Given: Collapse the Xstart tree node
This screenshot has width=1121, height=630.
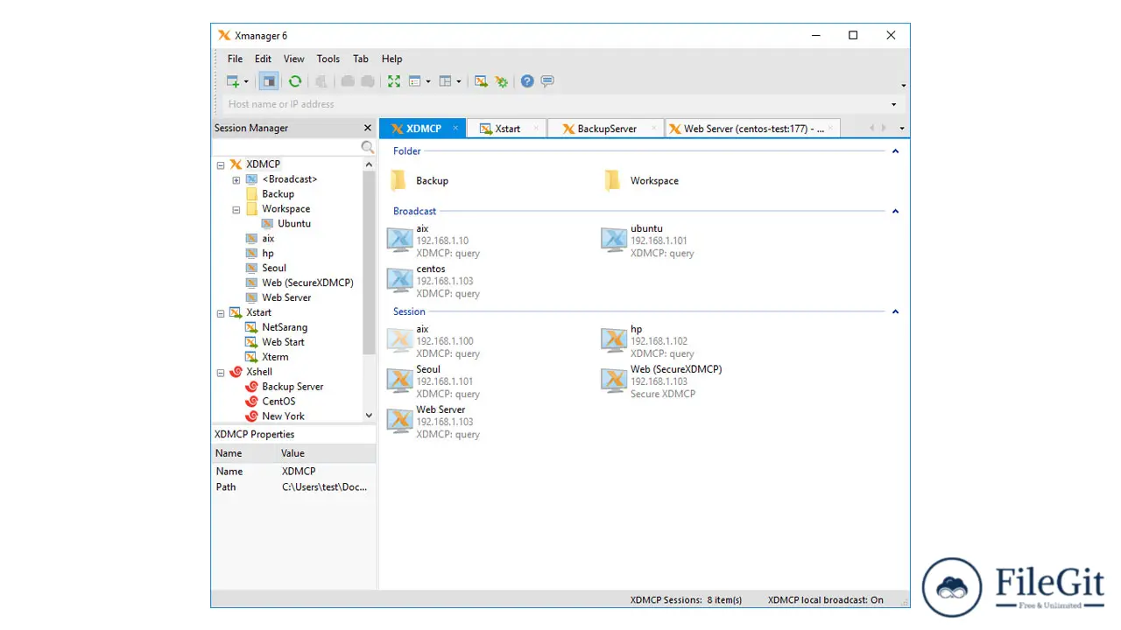Looking at the screenshot, I should [x=221, y=312].
